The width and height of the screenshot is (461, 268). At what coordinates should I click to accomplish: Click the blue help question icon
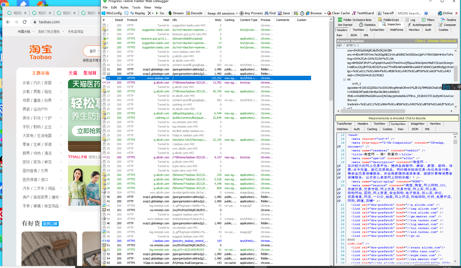pos(426,13)
